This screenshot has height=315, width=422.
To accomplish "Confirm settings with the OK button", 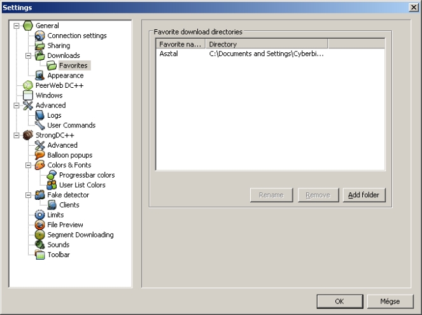I will [340, 301].
